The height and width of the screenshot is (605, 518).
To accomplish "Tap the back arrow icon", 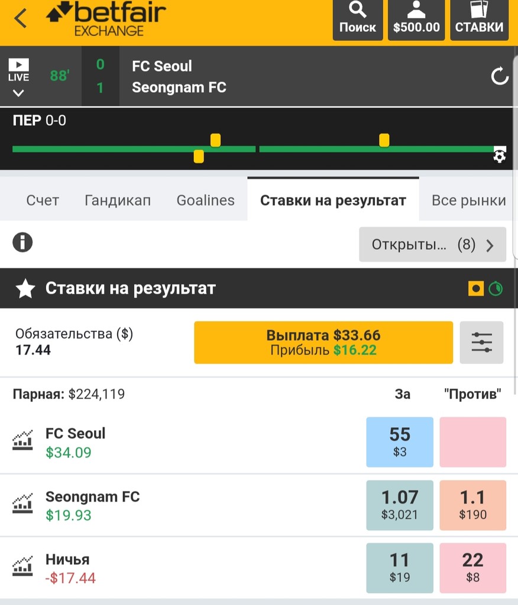I will click(x=21, y=19).
